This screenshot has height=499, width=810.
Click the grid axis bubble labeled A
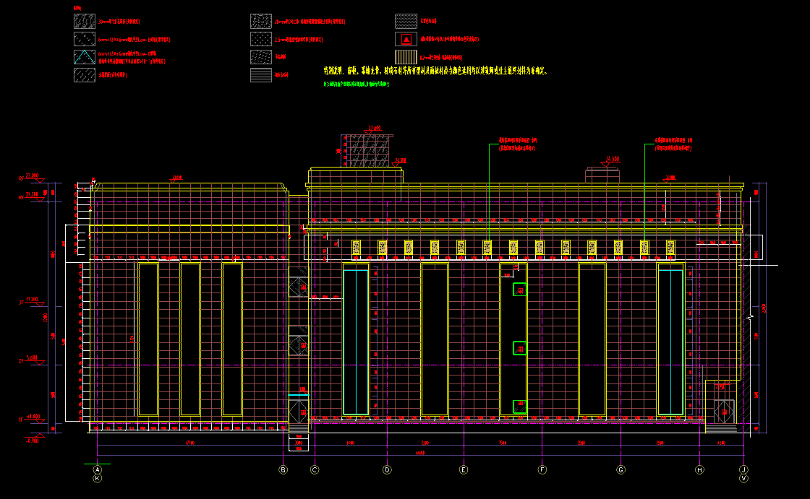98,469
